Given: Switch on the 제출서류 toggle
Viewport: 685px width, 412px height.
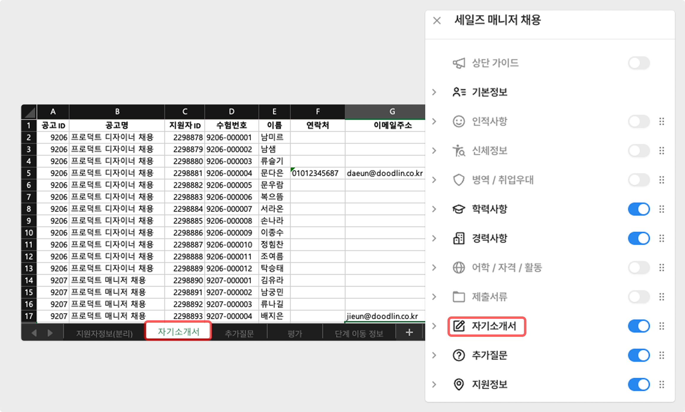Looking at the screenshot, I should pyautogui.click(x=639, y=297).
